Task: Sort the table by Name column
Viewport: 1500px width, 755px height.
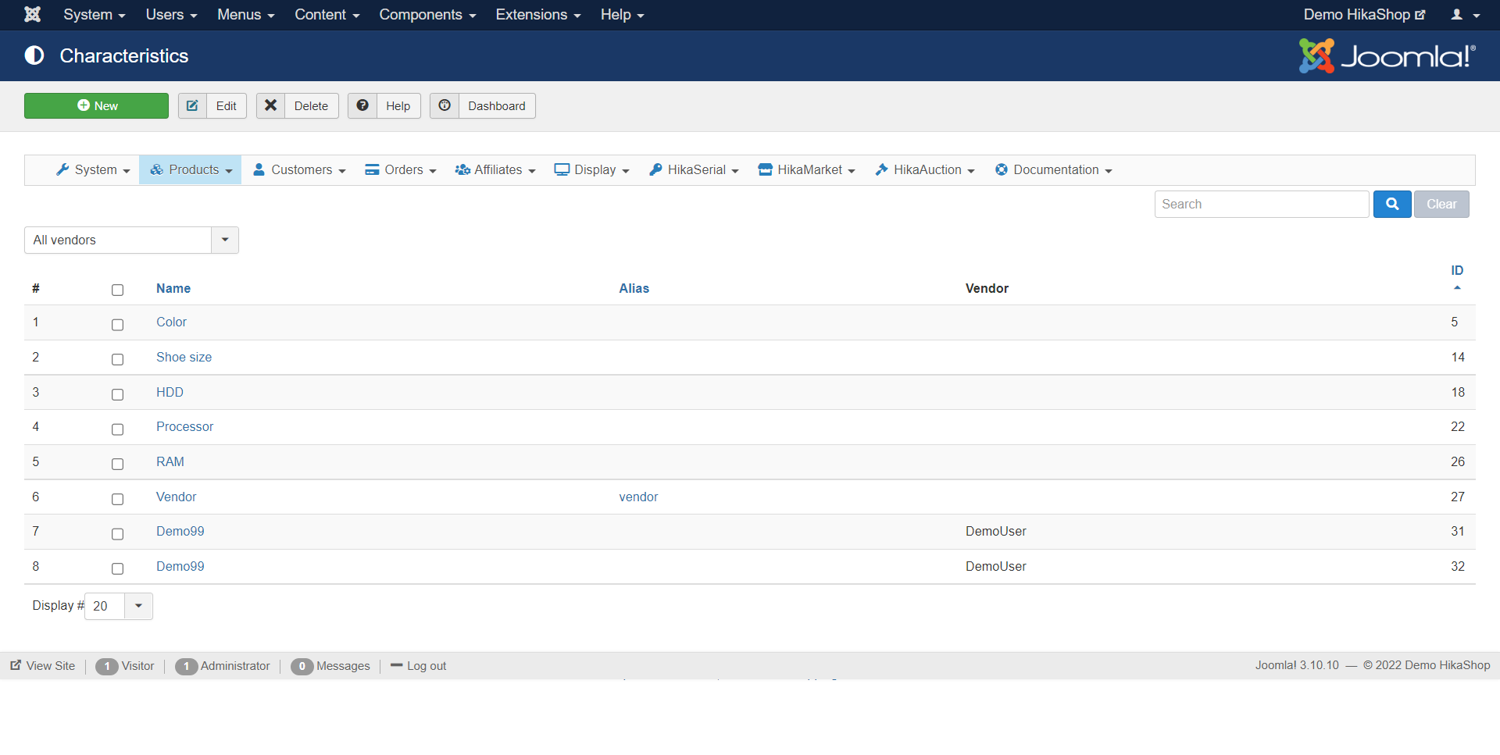Action: tap(173, 288)
